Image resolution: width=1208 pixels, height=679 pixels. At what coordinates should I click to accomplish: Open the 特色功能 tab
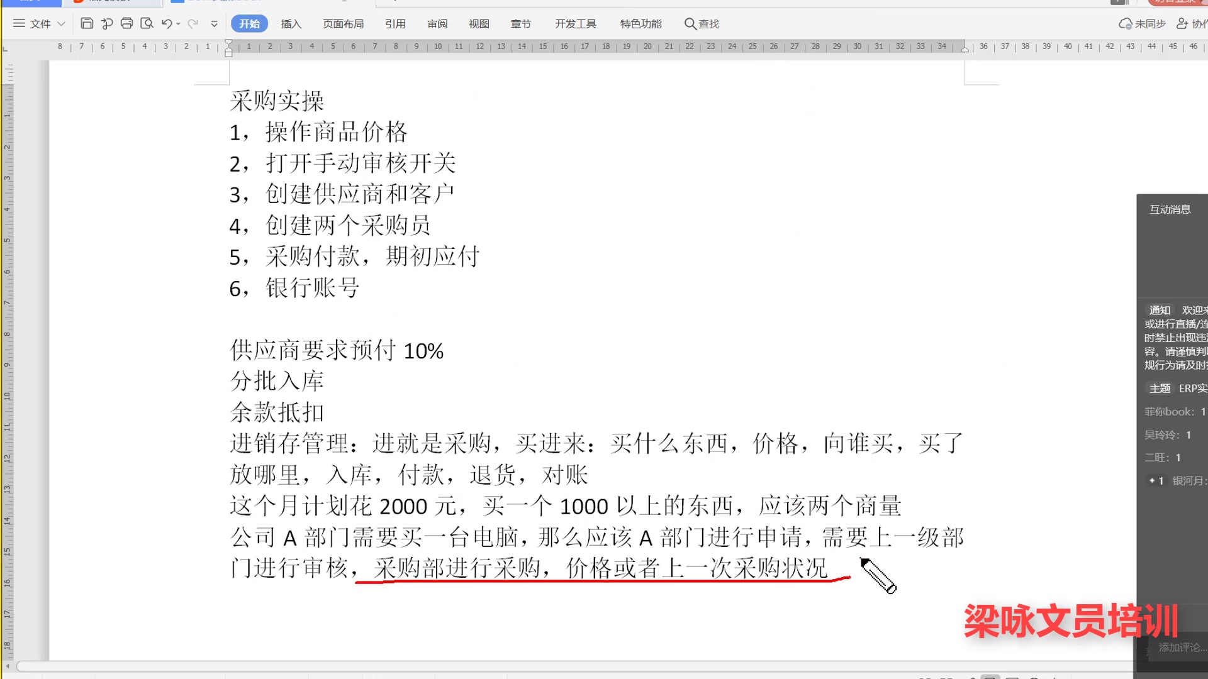click(640, 24)
